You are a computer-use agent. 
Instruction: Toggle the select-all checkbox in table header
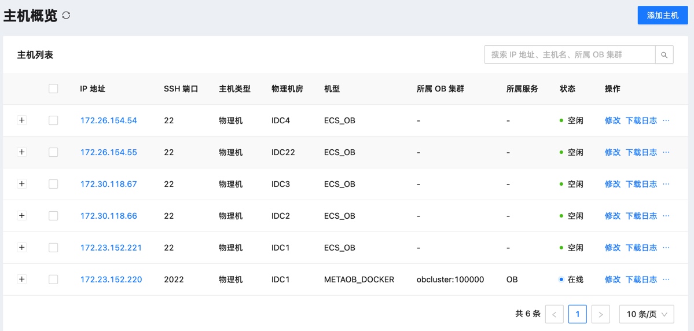click(53, 89)
